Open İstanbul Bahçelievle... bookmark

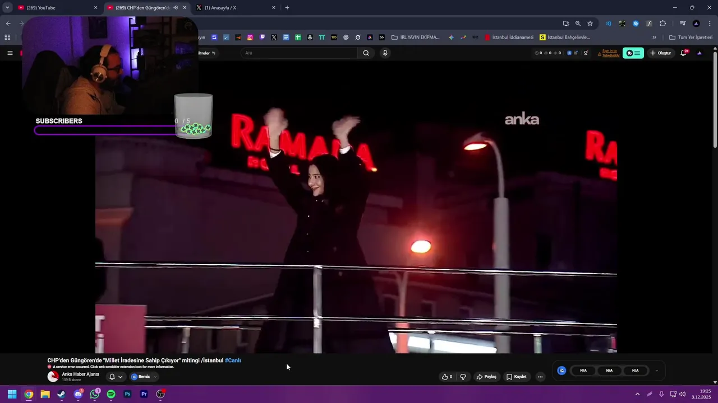(565, 38)
